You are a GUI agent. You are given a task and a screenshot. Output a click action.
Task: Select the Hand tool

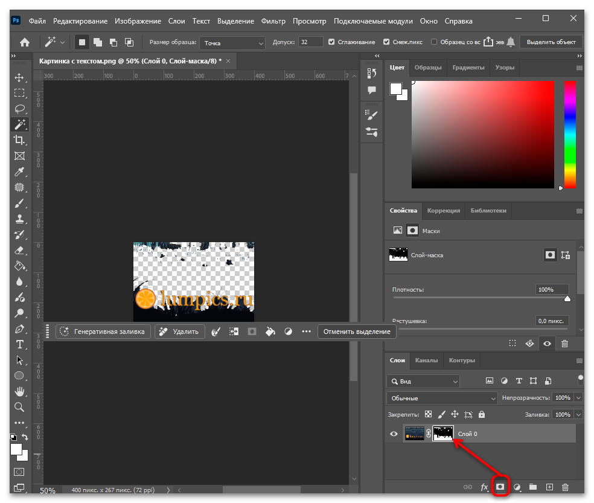point(19,391)
